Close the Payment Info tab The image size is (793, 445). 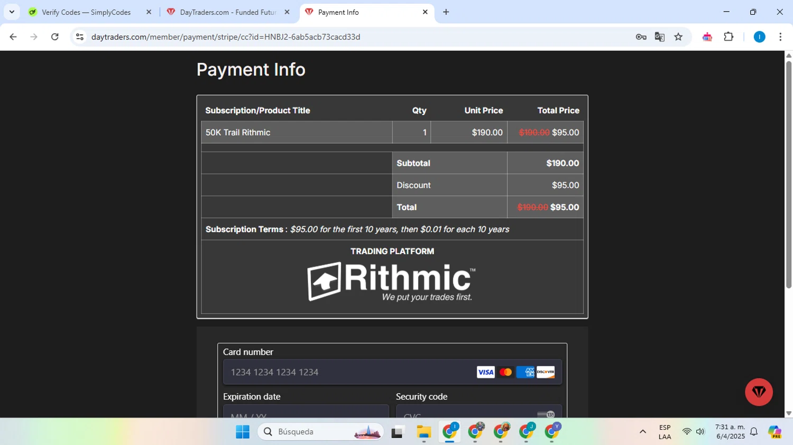pos(425,12)
